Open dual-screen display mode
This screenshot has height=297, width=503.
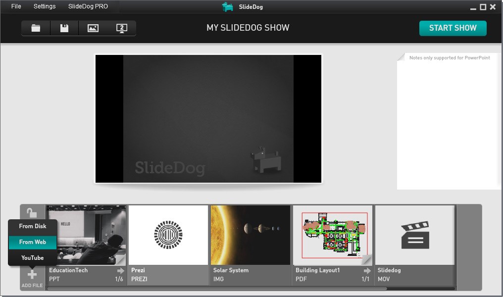point(122,28)
